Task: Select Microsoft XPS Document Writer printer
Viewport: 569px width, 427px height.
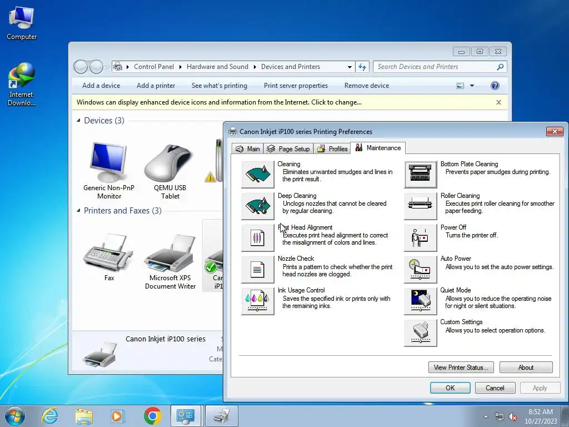Action: [170, 261]
